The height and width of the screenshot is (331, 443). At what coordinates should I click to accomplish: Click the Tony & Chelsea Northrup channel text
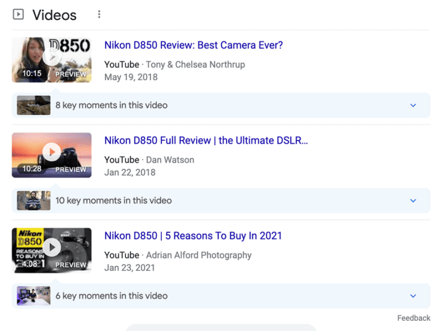(195, 64)
